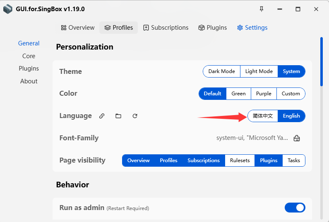Click the GUI.for.SingBox app logo
The image size is (329, 222).
coord(7,9)
